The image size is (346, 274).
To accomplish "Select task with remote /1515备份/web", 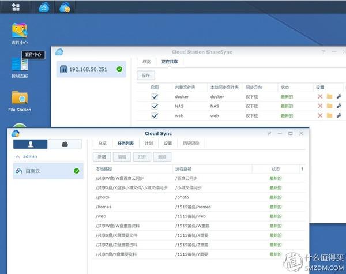I will [200, 216].
